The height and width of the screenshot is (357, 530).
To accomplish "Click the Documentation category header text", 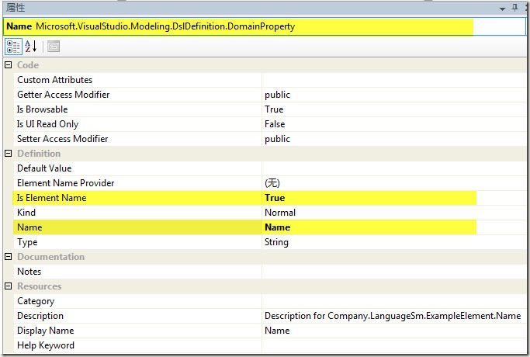I will 50,257.
